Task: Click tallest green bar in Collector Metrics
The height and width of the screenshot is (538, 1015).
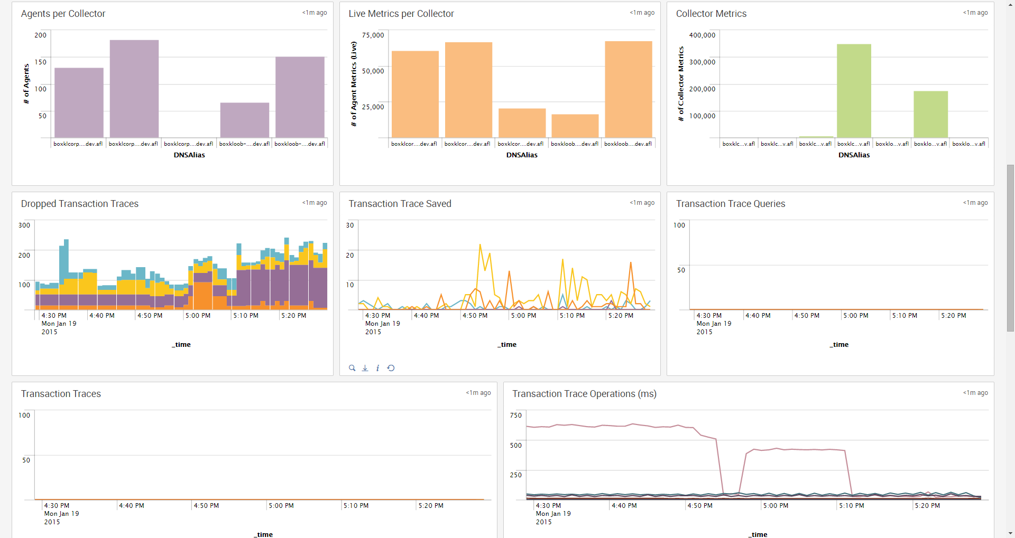Action: (x=854, y=91)
